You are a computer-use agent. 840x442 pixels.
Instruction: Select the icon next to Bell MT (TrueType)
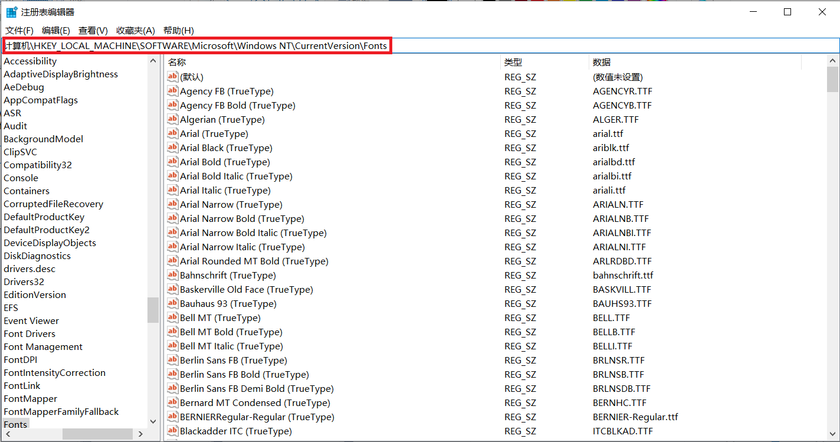coord(172,317)
